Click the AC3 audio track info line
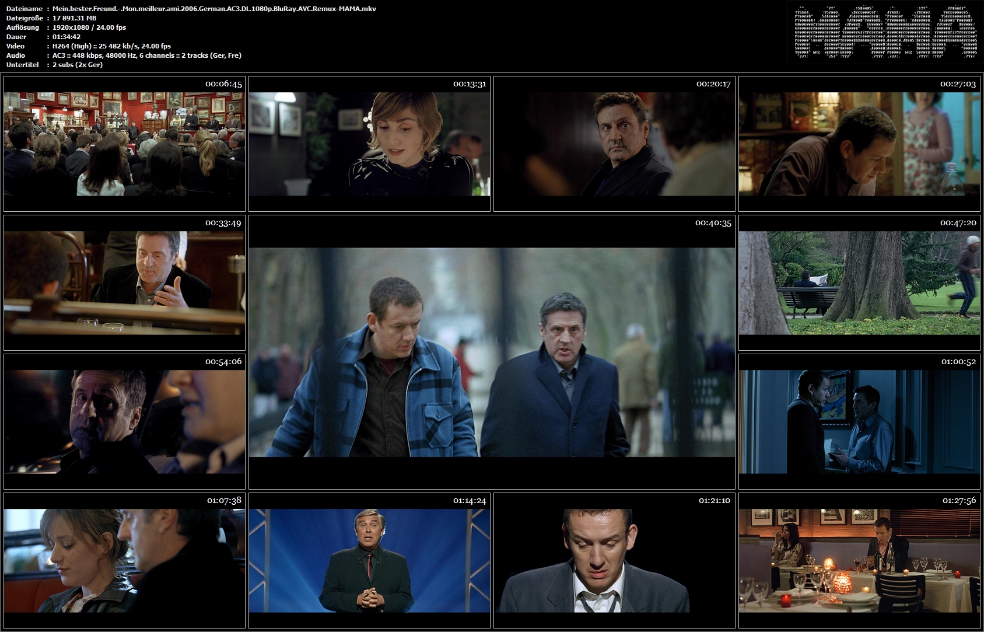 pyautogui.click(x=147, y=55)
